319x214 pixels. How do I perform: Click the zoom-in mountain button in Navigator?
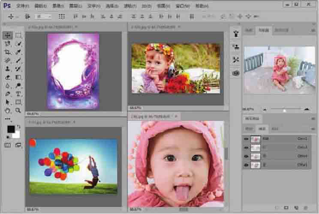306,110
